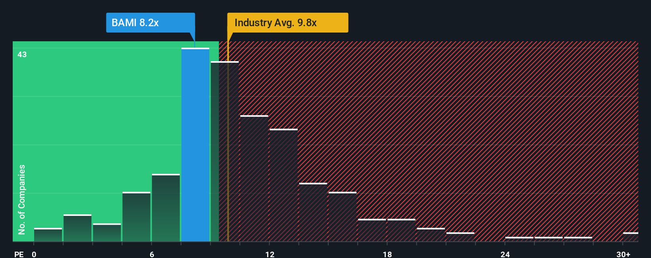Click the BAMI 8.2x label

point(150,23)
